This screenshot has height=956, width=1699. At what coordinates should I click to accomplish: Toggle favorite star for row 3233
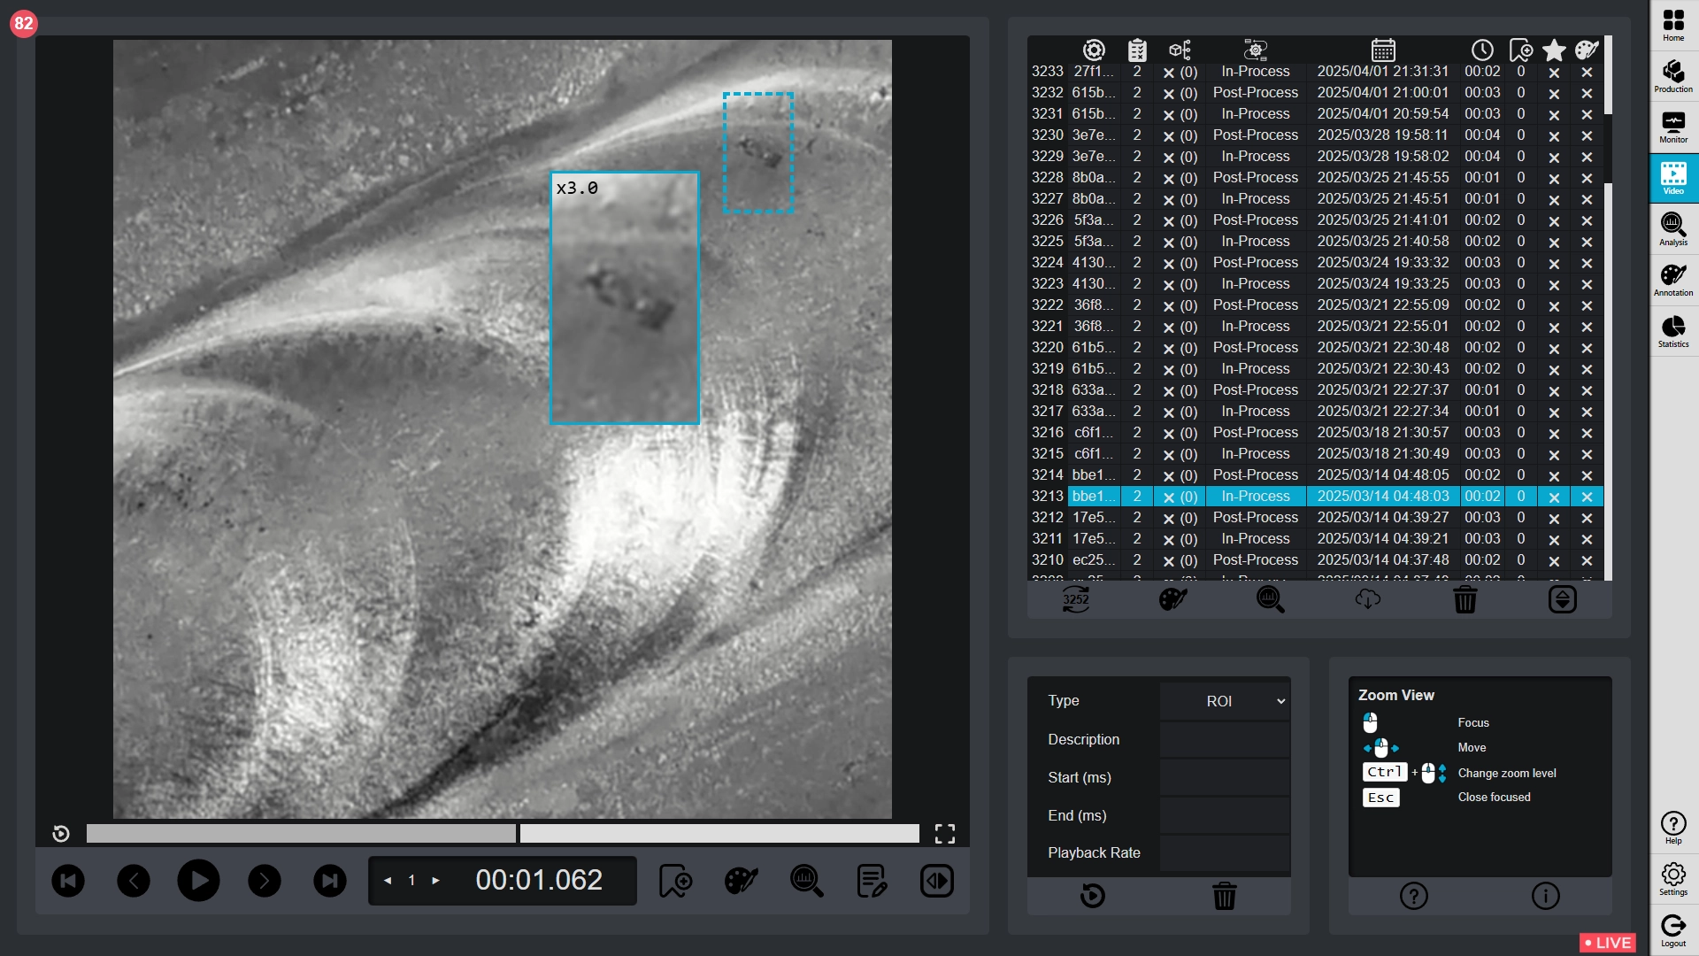pyautogui.click(x=1554, y=72)
